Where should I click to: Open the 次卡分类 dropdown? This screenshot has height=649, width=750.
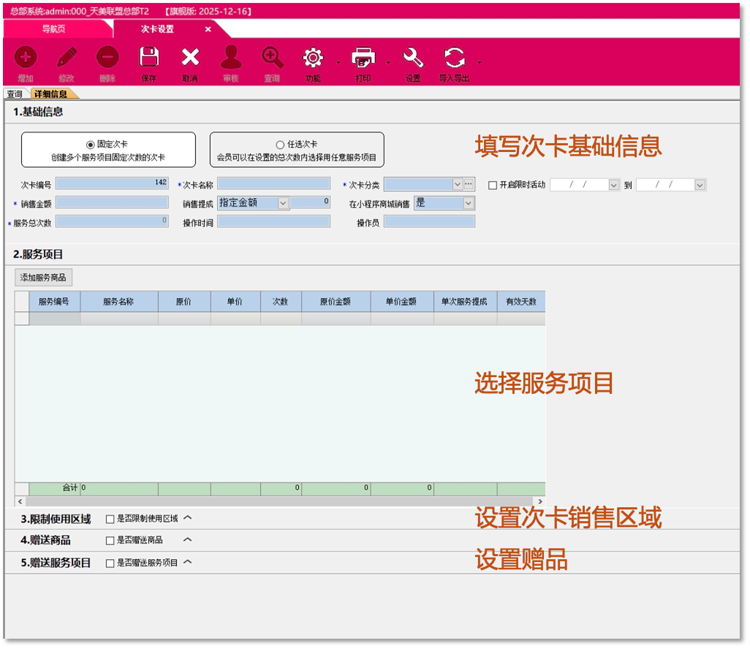tap(458, 183)
